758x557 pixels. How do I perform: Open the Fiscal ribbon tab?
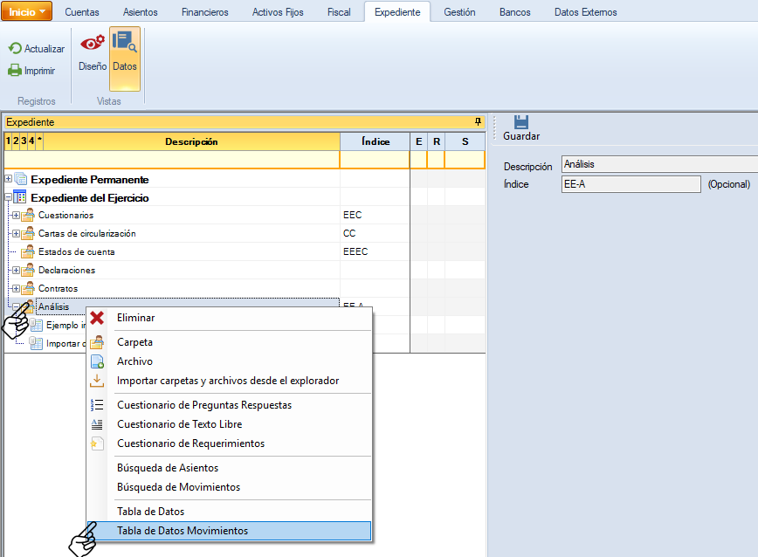[x=338, y=12]
